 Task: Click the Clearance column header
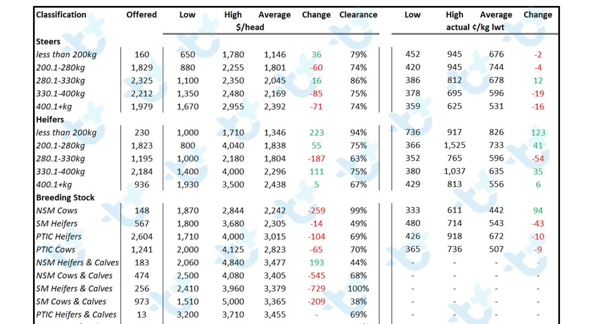pyautogui.click(x=358, y=15)
